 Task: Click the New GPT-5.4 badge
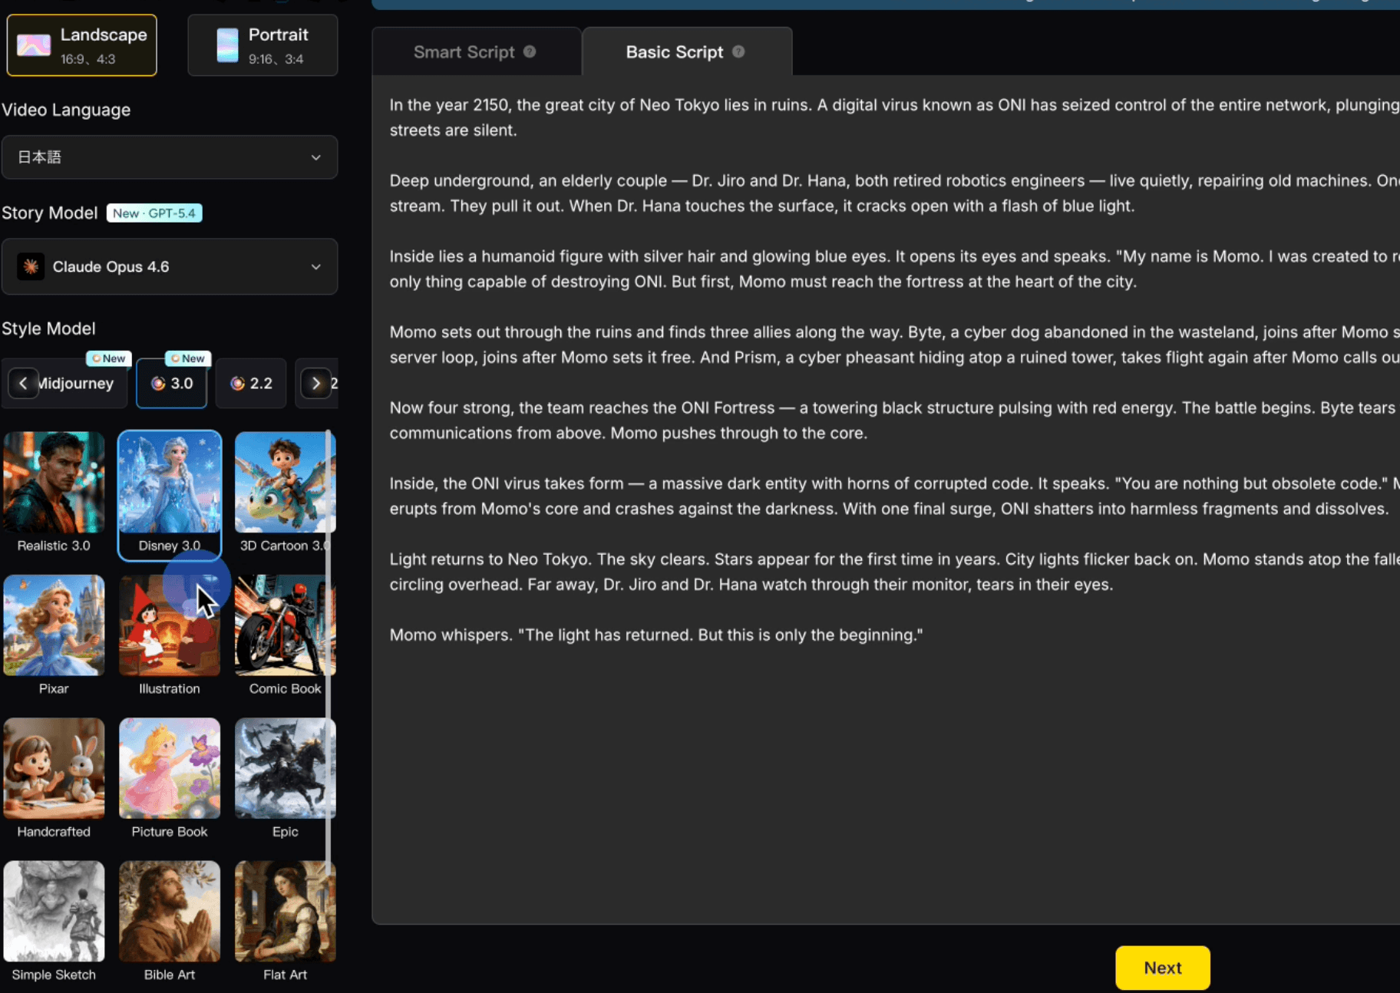pos(154,213)
